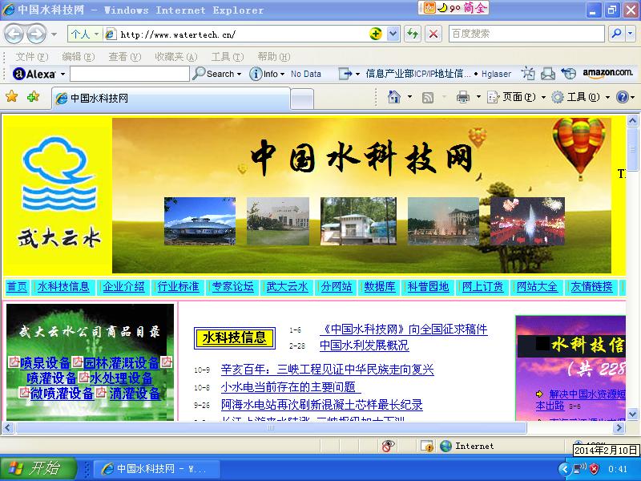Click the UFO-shaped building thumbnail in banner
The height and width of the screenshot is (481, 641).
pyautogui.click(x=200, y=221)
